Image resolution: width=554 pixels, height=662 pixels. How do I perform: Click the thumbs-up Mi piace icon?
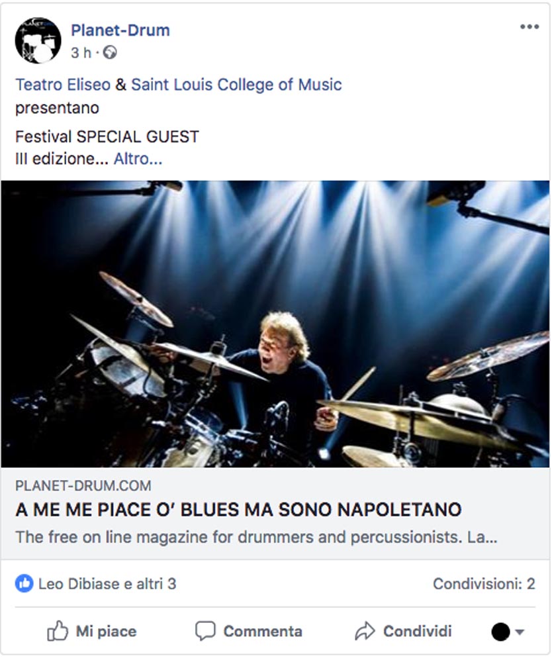(58, 631)
